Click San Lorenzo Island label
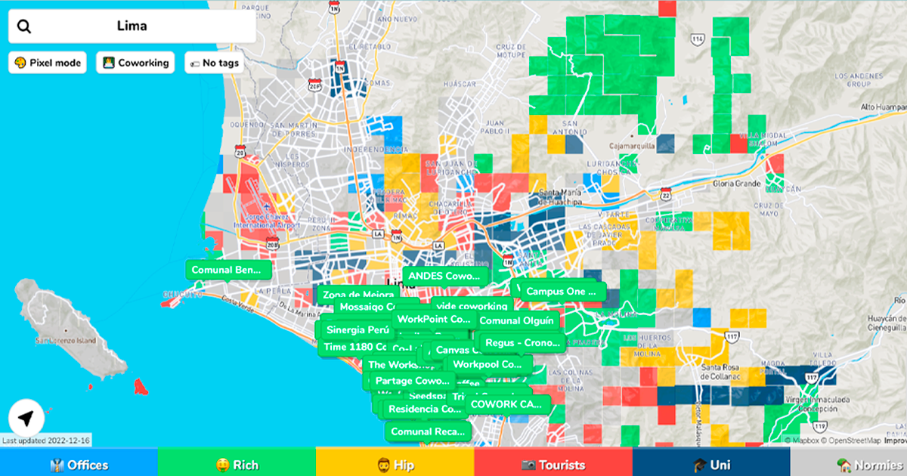Screen dimensions: 907x476 click(67, 341)
